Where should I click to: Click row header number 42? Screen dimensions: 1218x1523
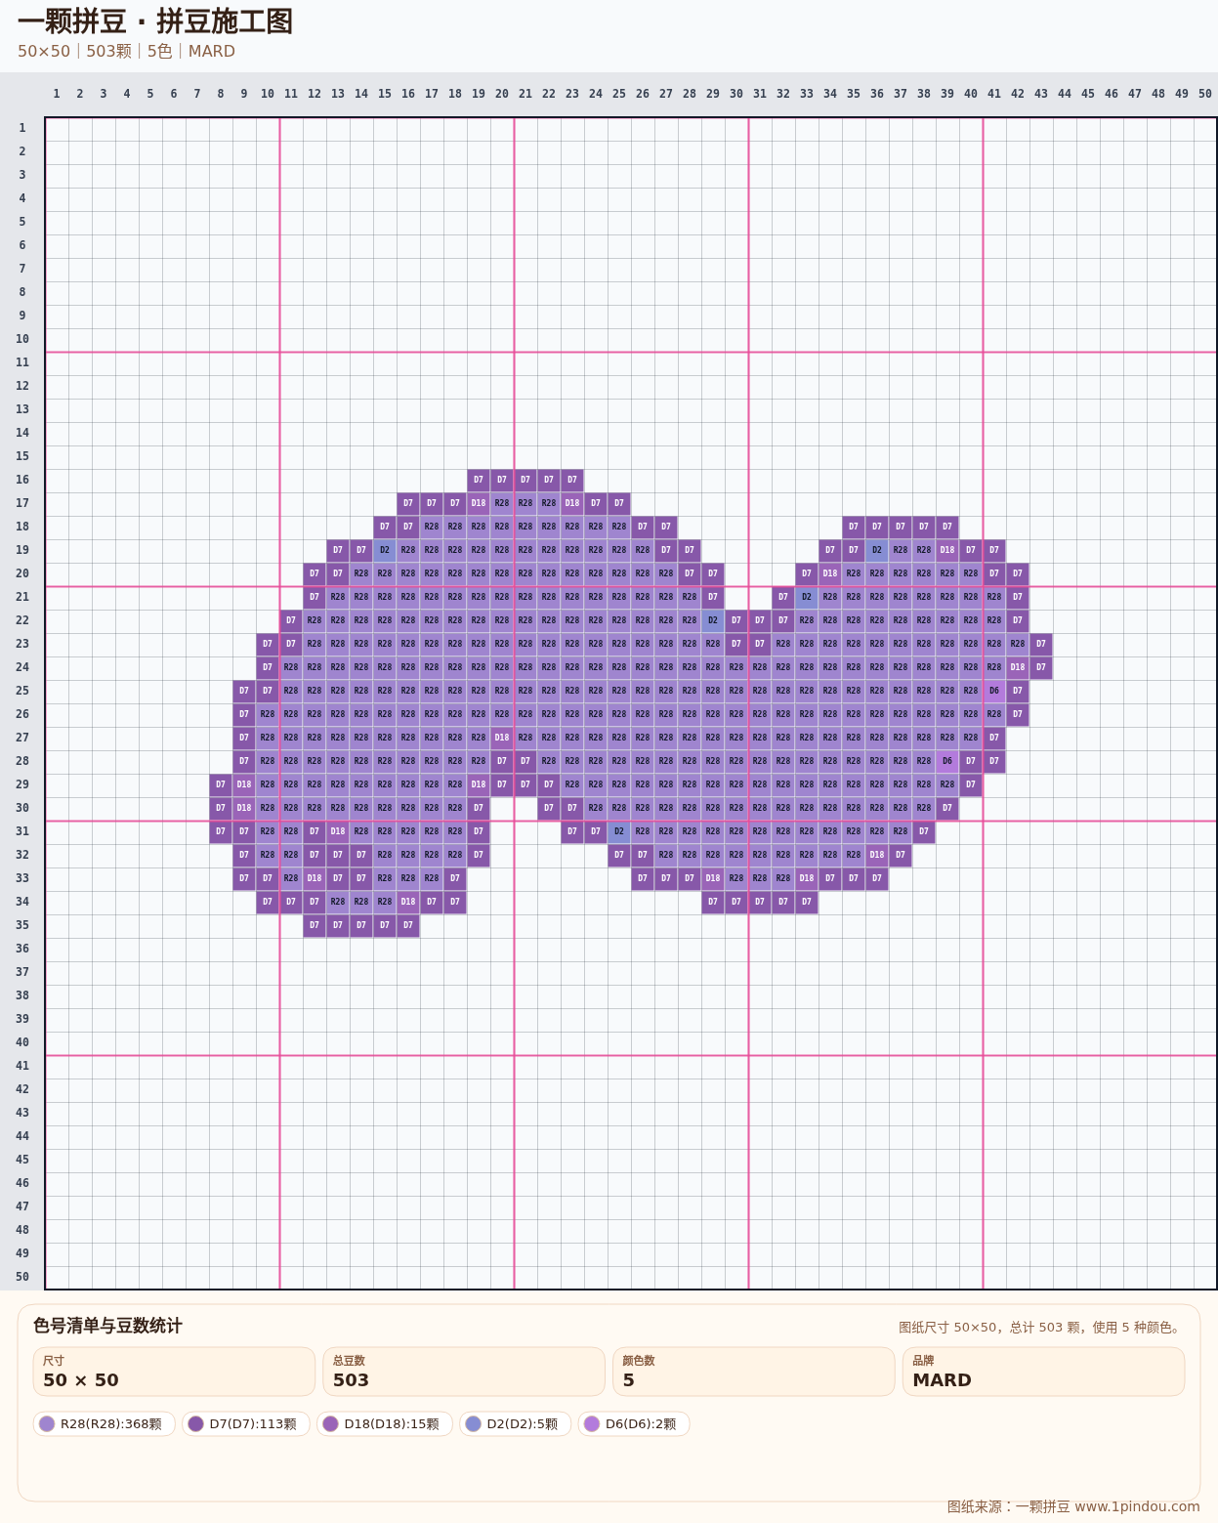pyautogui.click(x=21, y=1089)
